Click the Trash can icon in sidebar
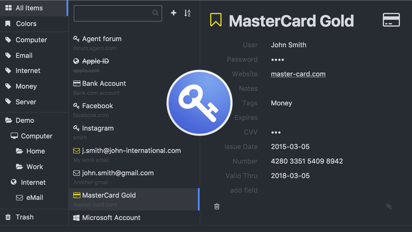Image resolution: width=412 pixels, height=232 pixels. click(x=8, y=217)
